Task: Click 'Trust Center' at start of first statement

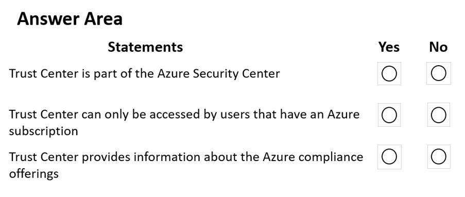Action: 42,73
